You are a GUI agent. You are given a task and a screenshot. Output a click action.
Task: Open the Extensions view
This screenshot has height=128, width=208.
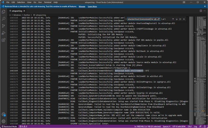tap(4, 40)
